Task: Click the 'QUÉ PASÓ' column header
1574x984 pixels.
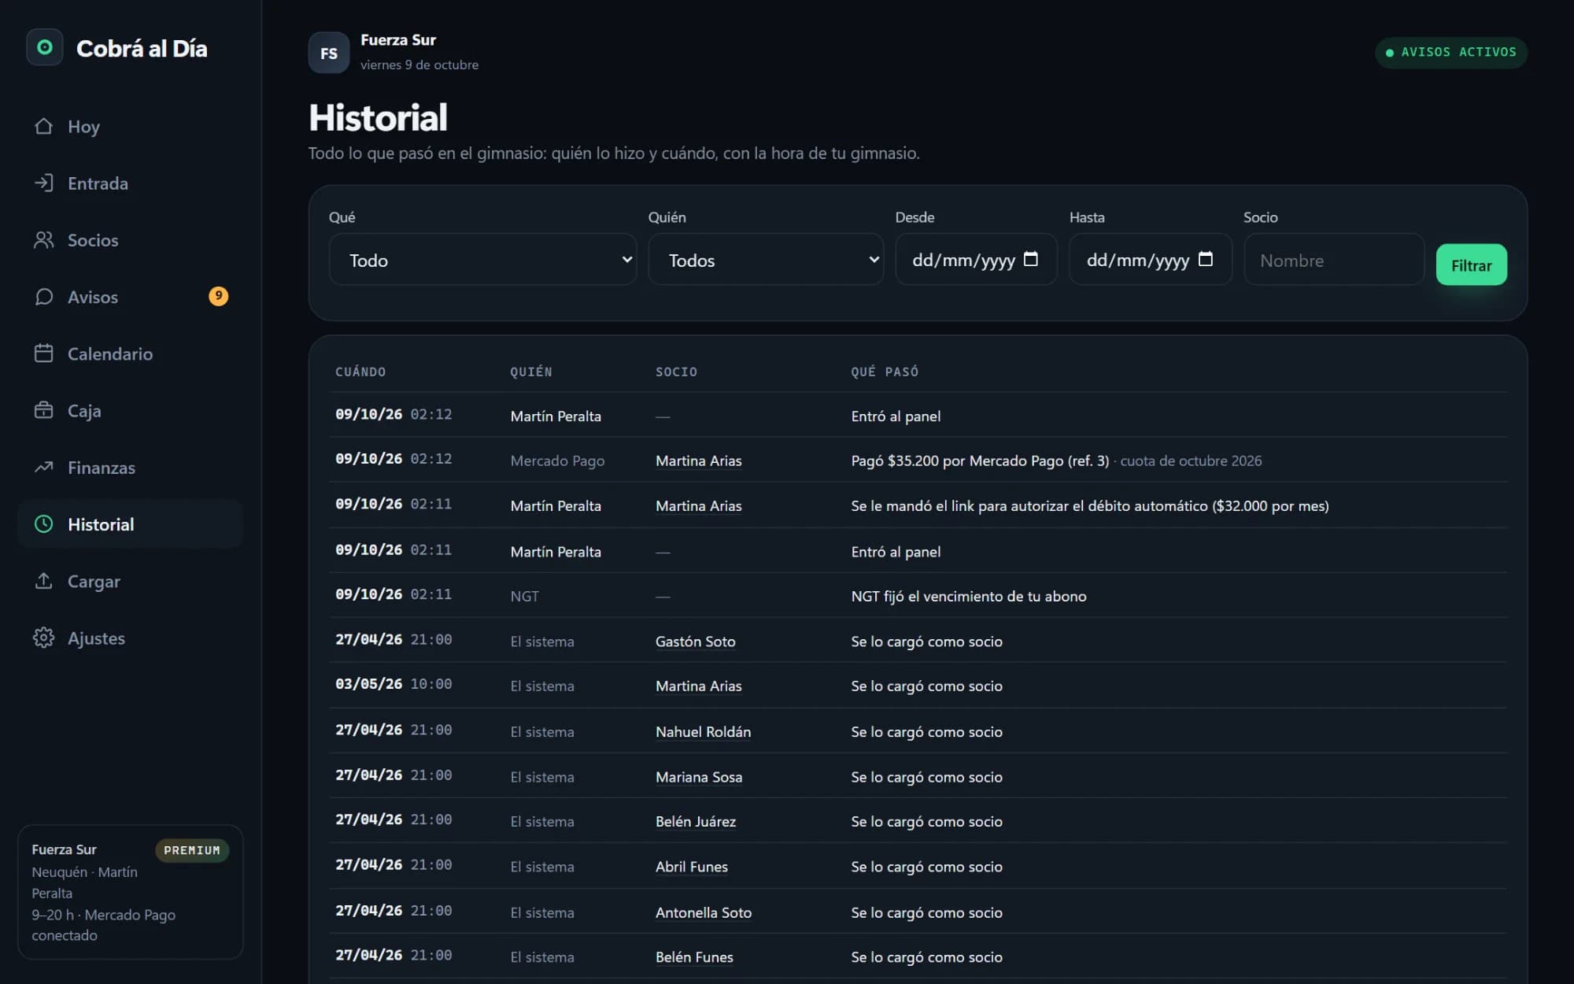Action: pyautogui.click(x=885, y=372)
